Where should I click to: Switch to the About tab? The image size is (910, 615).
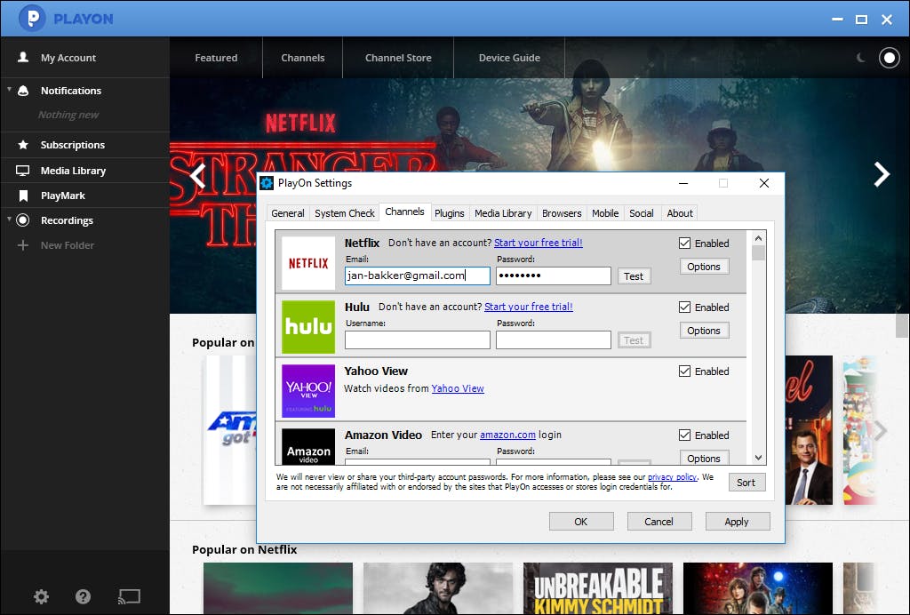pos(680,213)
